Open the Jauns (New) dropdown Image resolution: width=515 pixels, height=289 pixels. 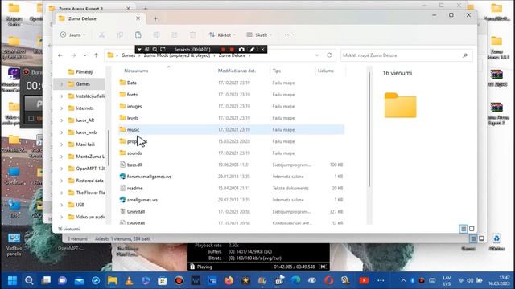[73, 35]
